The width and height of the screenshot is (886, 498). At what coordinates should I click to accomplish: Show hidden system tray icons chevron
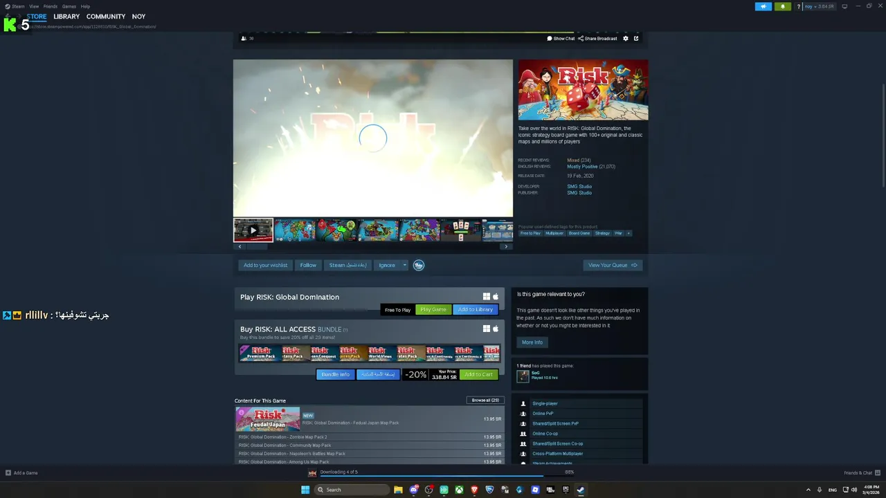click(x=808, y=490)
